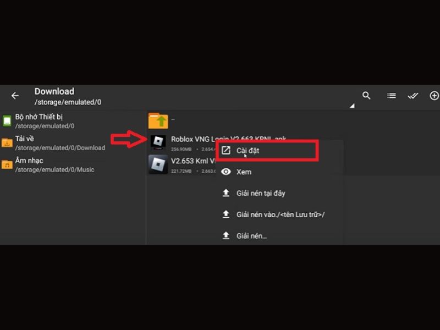This screenshot has width=440, height=330.
Task: Click the green device storage icon
Action: point(7,121)
